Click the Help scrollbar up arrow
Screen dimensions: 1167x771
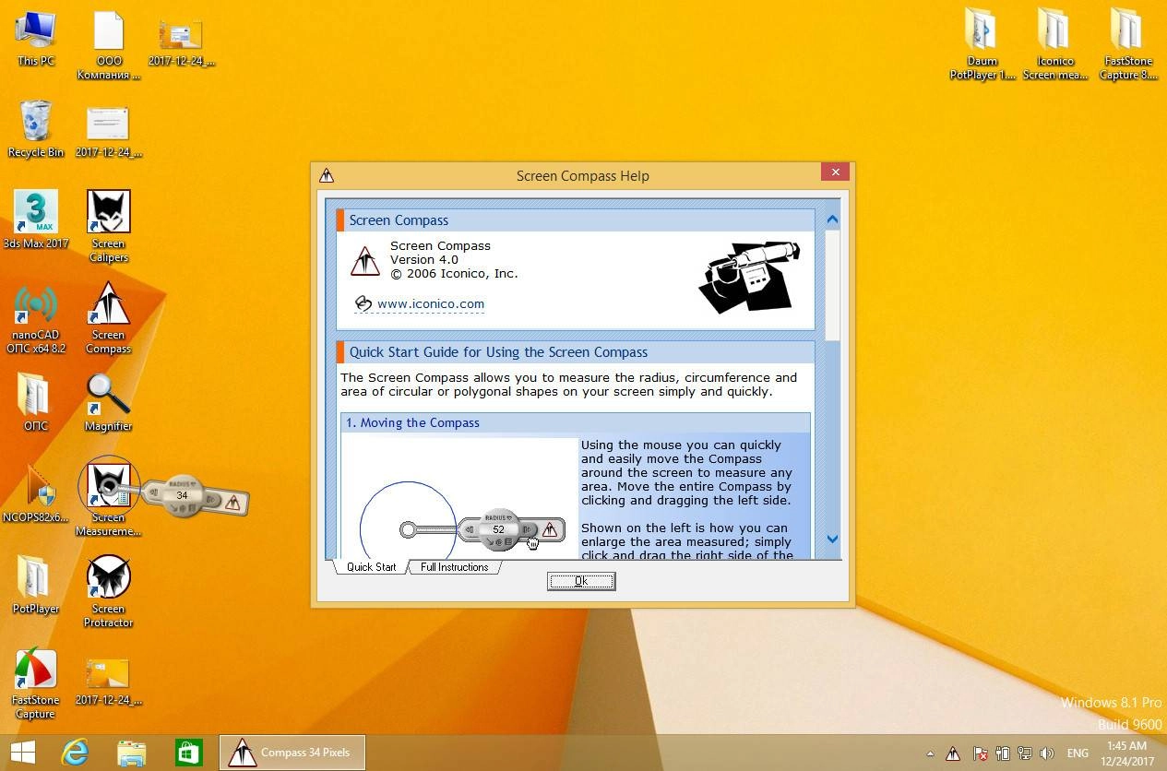832,219
